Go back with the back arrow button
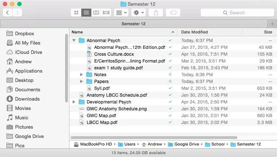The image size is (277, 157). tap(8, 13)
